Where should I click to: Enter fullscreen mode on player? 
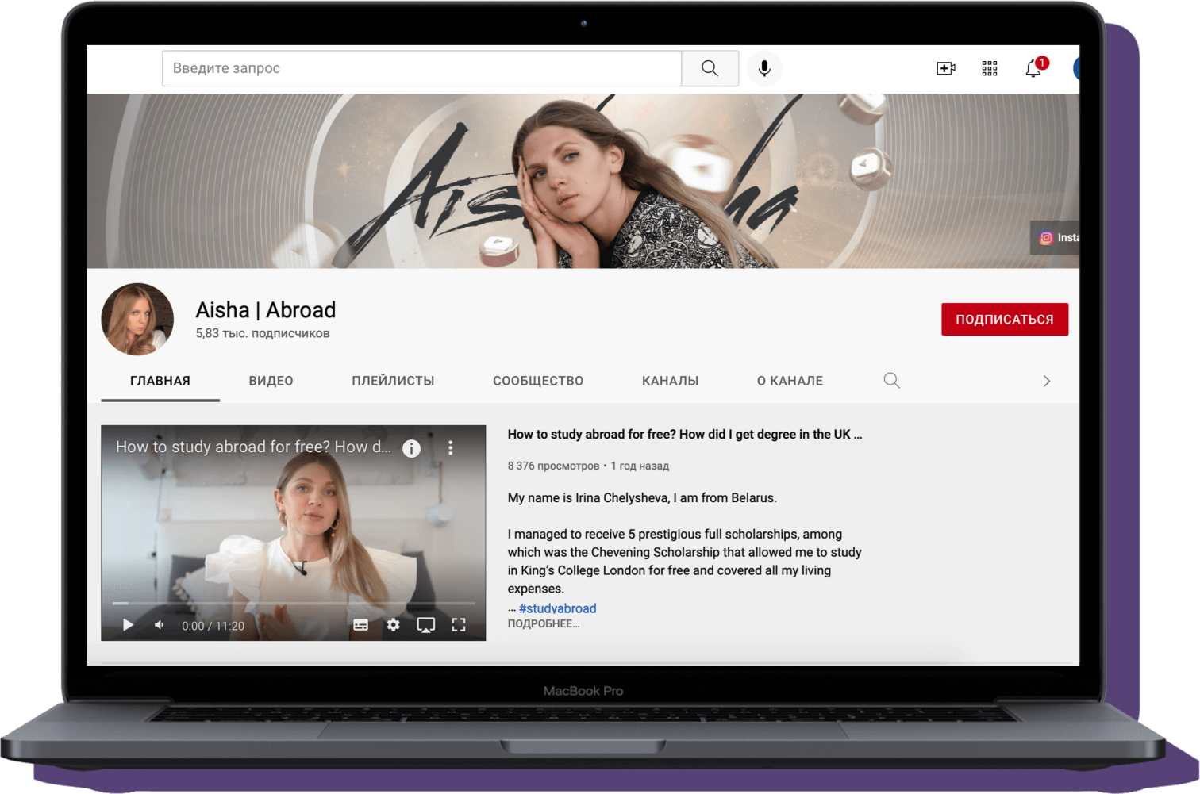(x=459, y=625)
